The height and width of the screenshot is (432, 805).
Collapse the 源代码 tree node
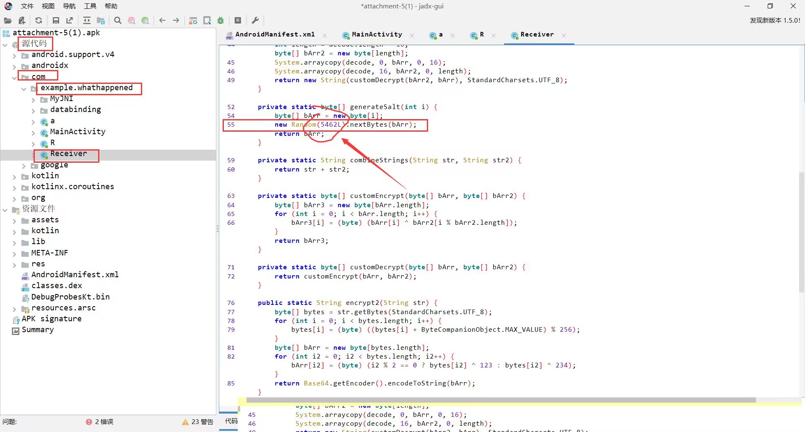[5, 44]
